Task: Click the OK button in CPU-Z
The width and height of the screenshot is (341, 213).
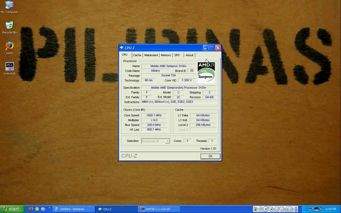Action: 210,156
